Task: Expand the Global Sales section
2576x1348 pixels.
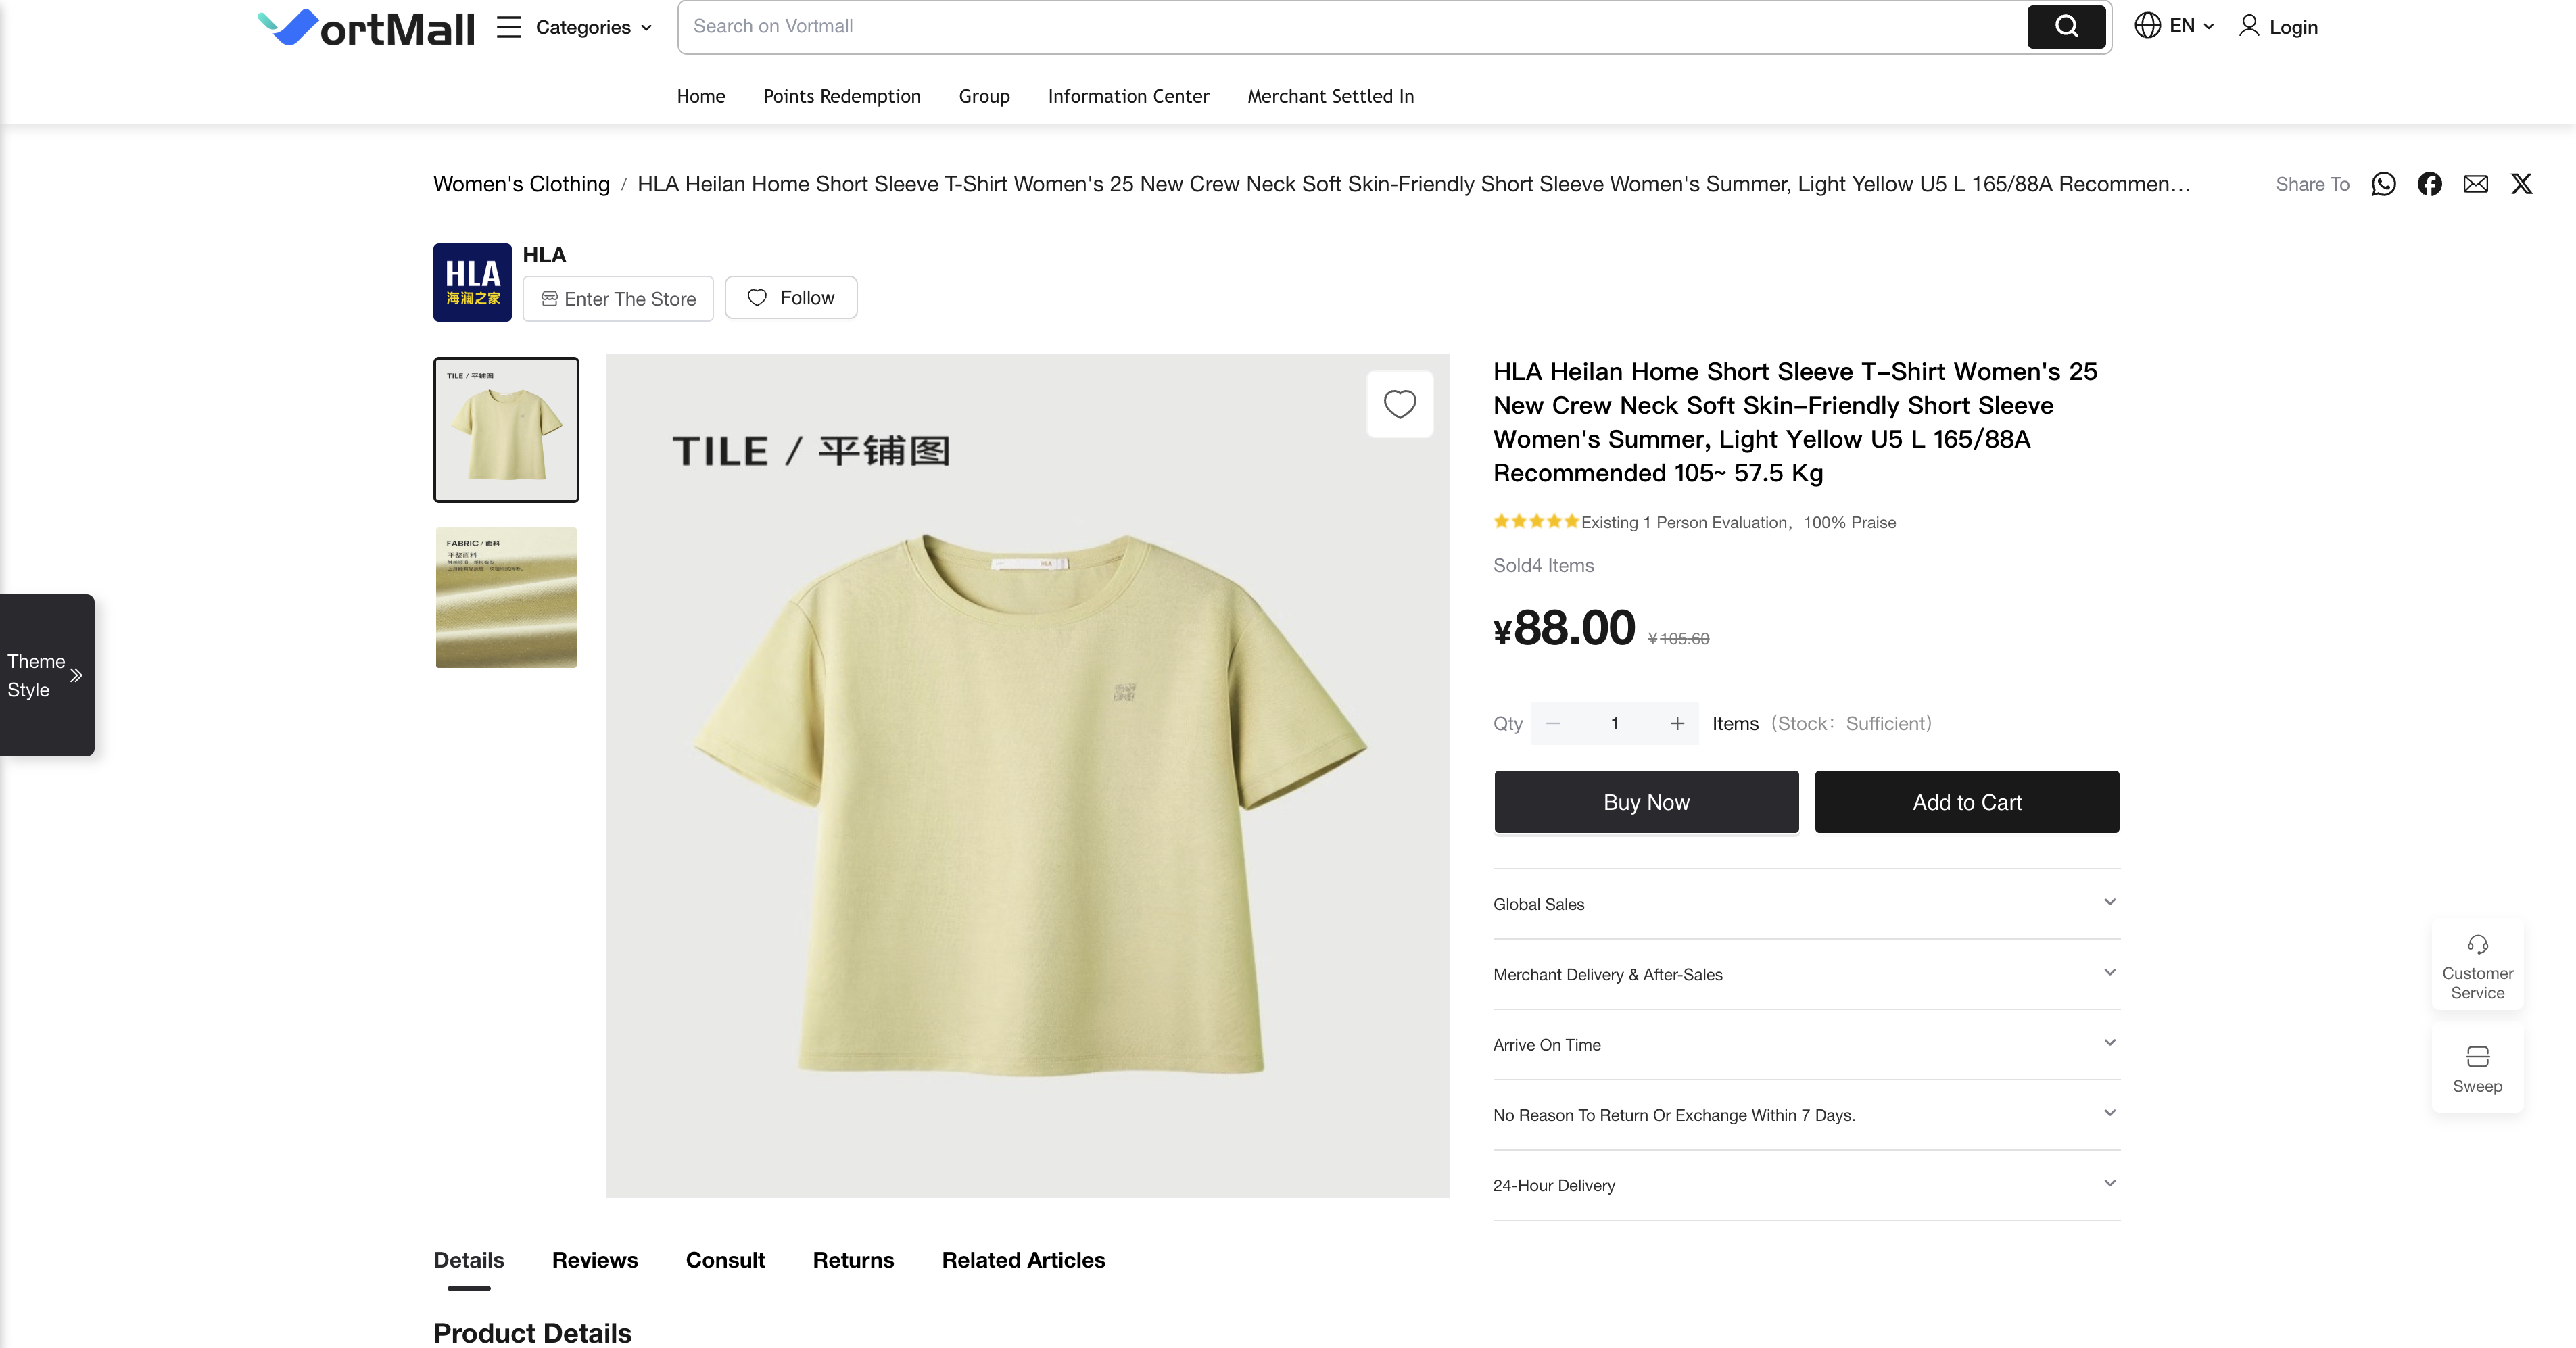Action: click(x=1806, y=904)
